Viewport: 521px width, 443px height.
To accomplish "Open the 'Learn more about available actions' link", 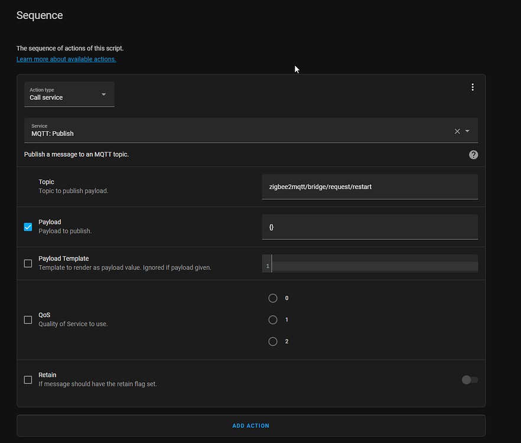I will (x=66, y=59).
